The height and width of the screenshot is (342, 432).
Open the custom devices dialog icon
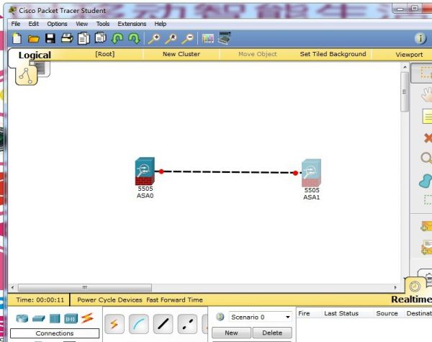[x=225, y=38]
